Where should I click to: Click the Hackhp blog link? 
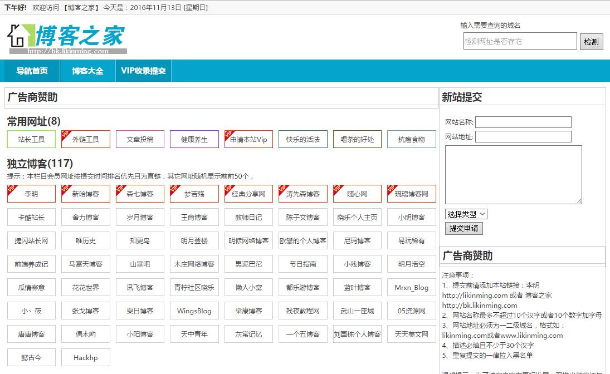[86, 358]
